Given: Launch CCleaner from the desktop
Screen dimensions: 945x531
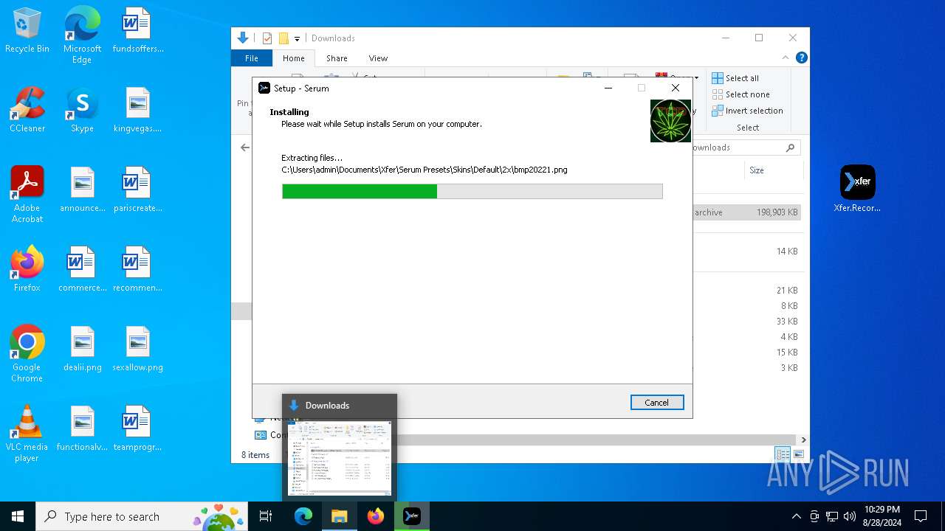Looking at the screenshot, I should tap(27, 111).
